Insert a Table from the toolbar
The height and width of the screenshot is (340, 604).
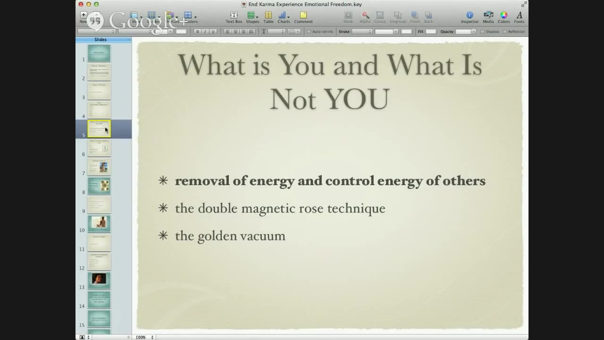coord(268,17)
